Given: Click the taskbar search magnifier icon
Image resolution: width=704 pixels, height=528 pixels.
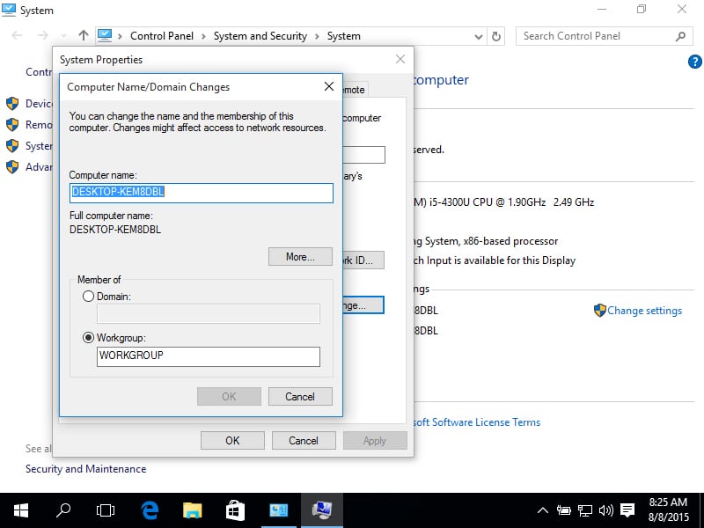Looking at the screenshot, I should click(x=63, y=510).
